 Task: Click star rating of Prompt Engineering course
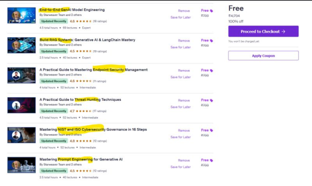[x=84, y=171]
